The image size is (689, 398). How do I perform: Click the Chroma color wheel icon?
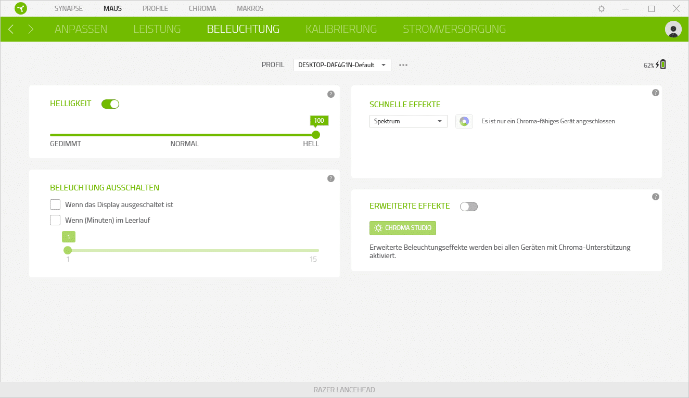pos(464,121)
